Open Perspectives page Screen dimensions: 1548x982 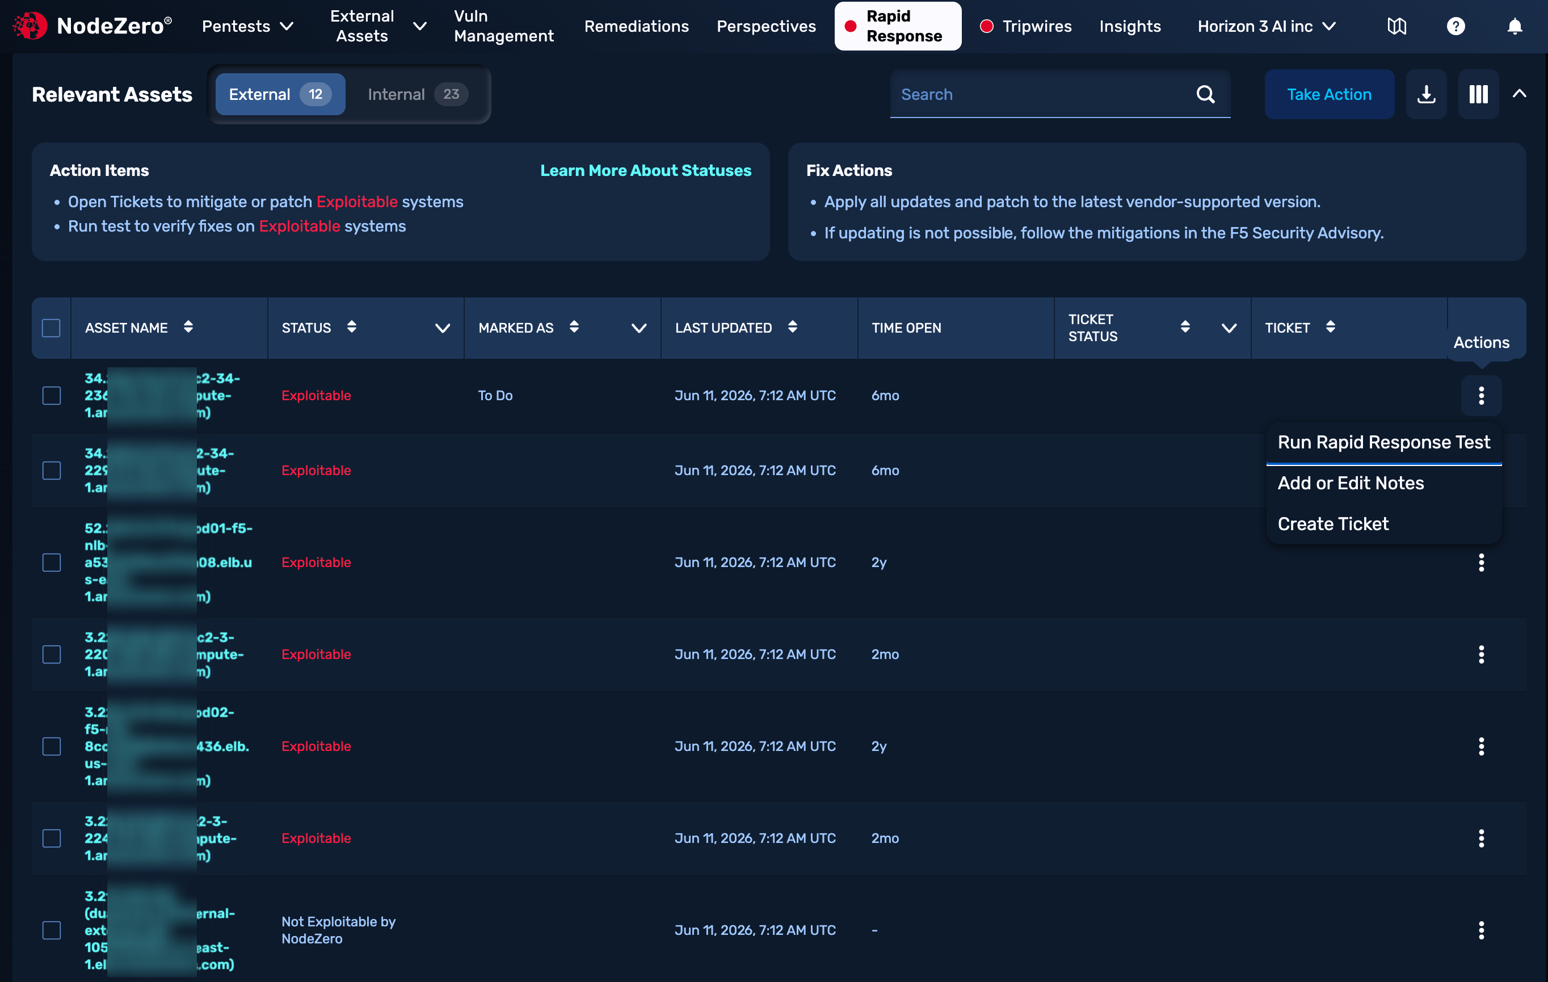tap(765, 26)
